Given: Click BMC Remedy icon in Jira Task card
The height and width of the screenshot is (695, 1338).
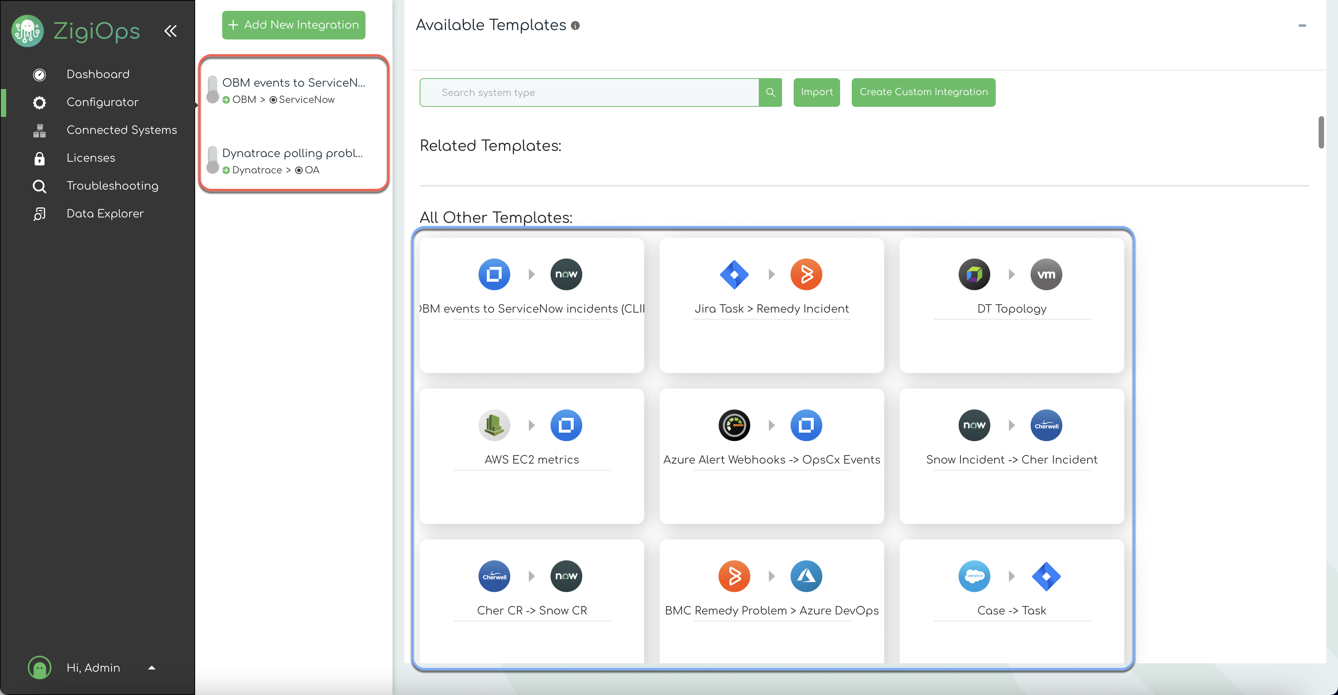Looking at the screenshot, I should (x=806, y=274).
